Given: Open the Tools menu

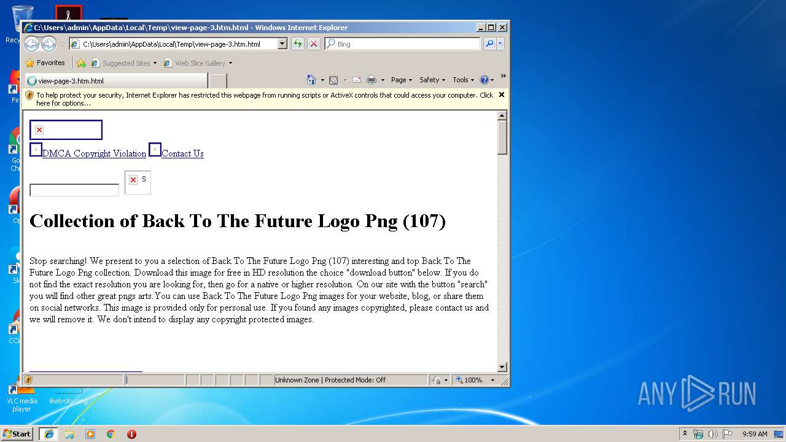Looking at the screenshot, I should pyautogui.click(x=464, y=80).
